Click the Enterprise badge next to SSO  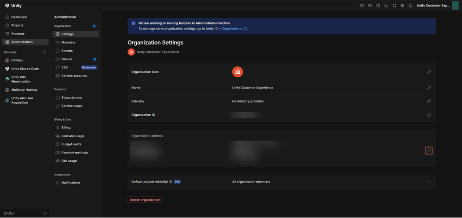89,67
